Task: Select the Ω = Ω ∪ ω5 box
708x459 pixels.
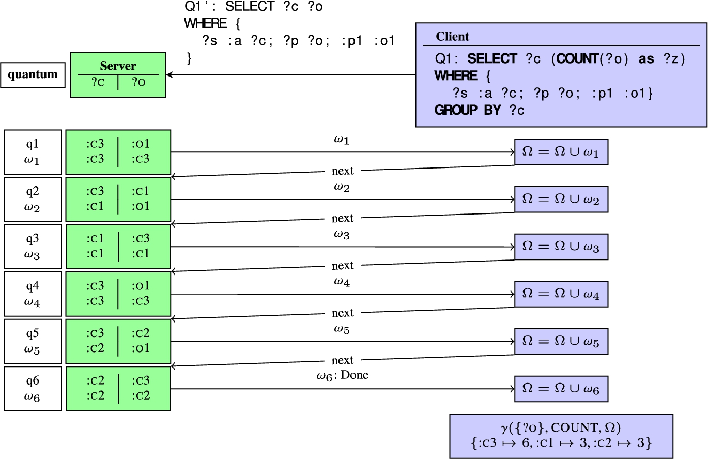Action: (x=561, y=342)
